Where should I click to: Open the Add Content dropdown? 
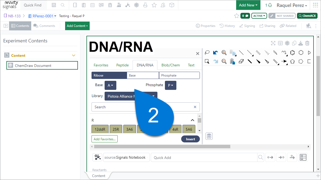tap(77, 26)
